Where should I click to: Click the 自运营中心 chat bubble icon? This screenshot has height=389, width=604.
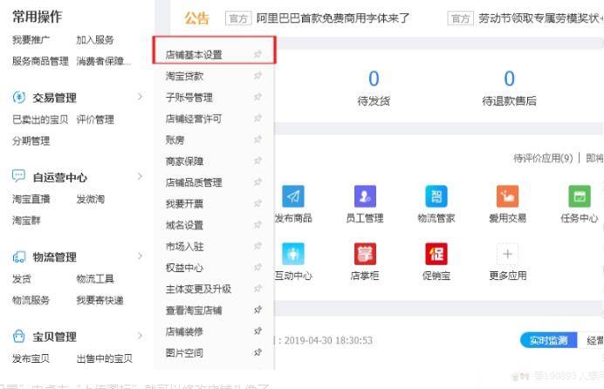[19, 176]
